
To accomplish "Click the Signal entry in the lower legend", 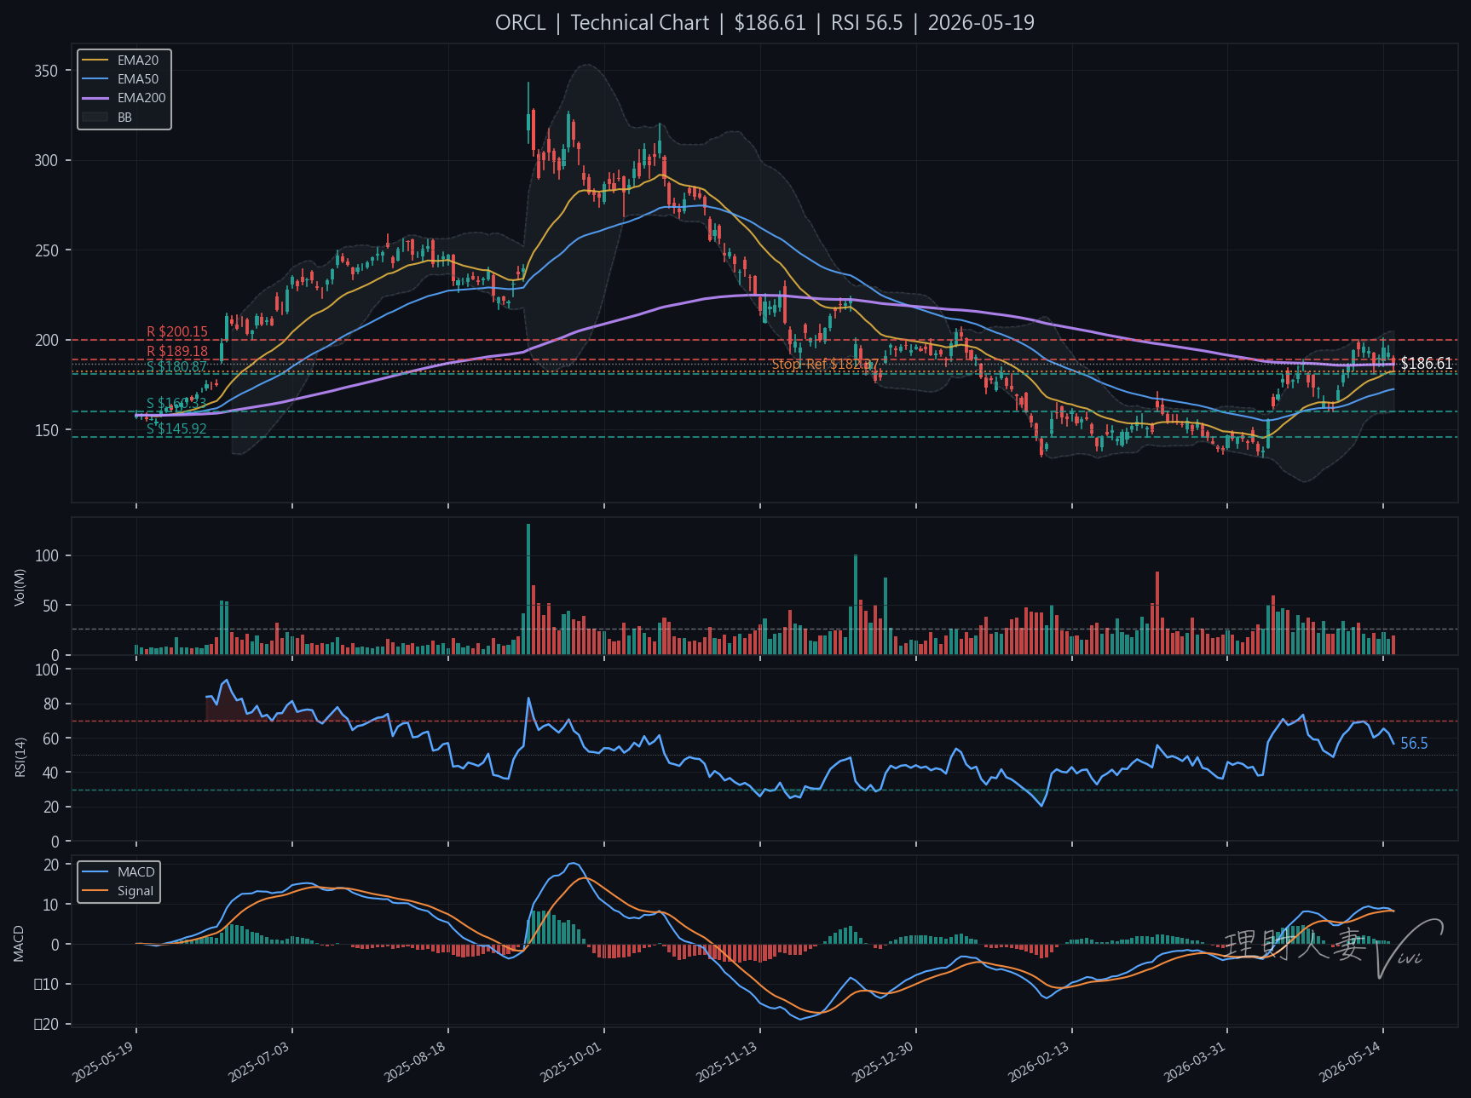I will point(136,891).
